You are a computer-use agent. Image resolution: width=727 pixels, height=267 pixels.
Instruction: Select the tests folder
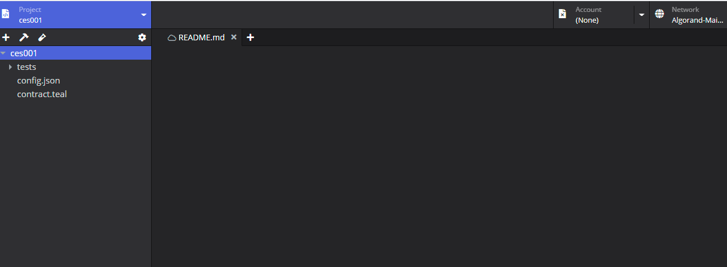pos(27,67)
